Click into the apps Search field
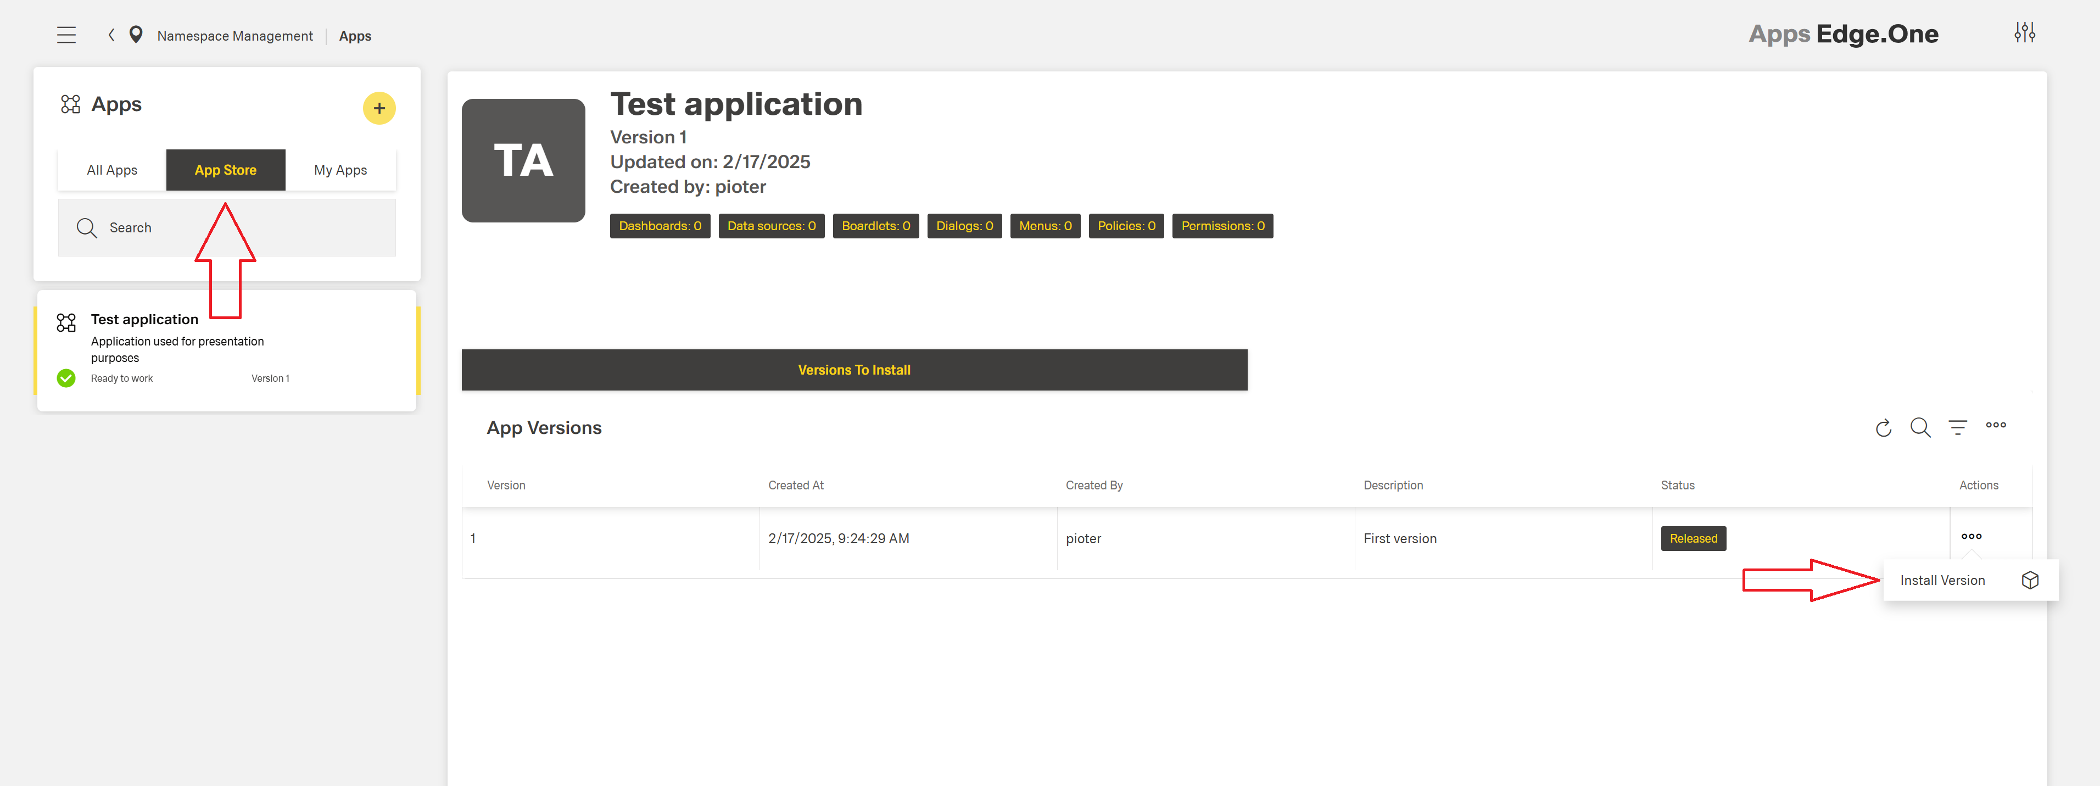 tap(163, 227)
